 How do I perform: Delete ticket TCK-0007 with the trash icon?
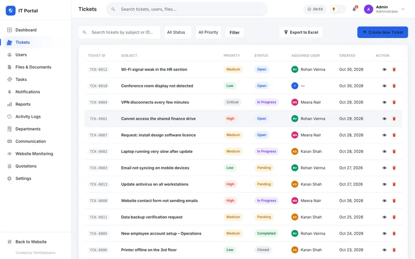tap(394, 135)
